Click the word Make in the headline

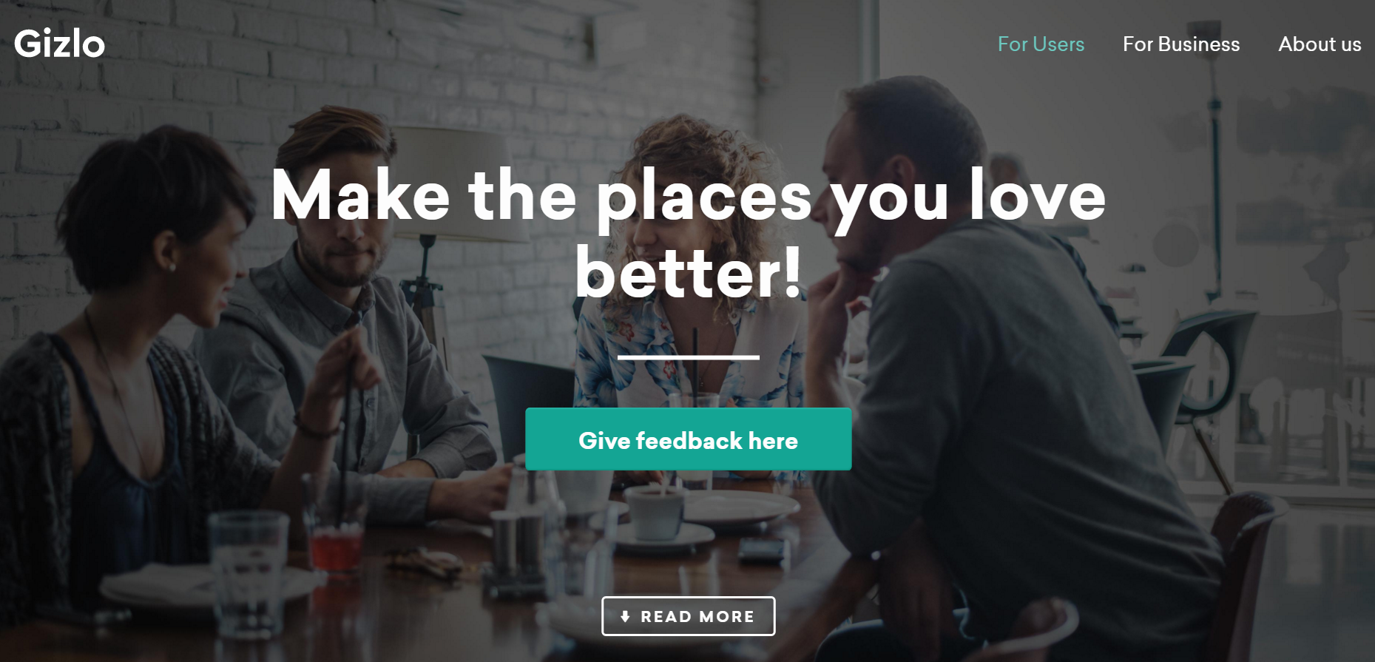point(360,194)
